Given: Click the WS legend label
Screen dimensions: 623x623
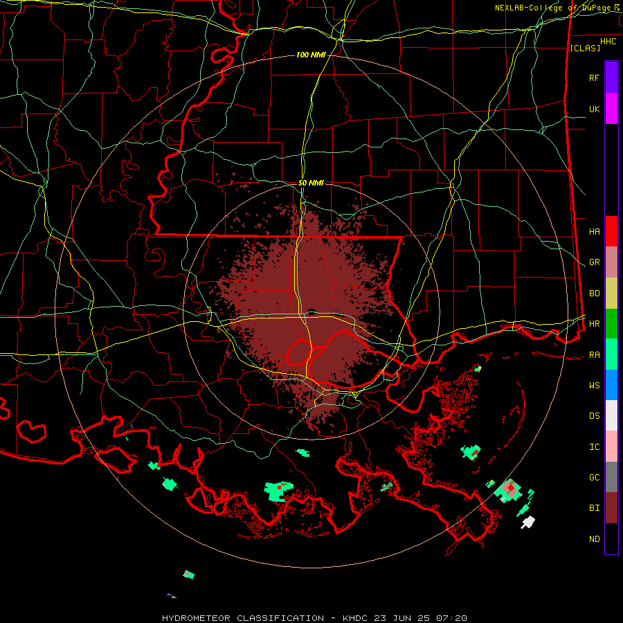Looking at the screenshot, I should 594,385.
